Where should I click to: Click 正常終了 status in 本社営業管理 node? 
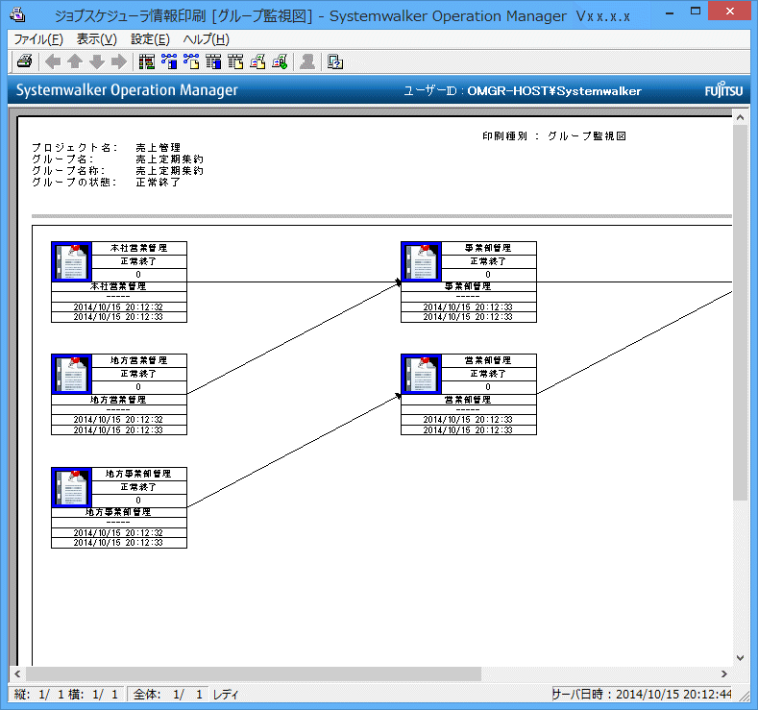coord(138,261)
